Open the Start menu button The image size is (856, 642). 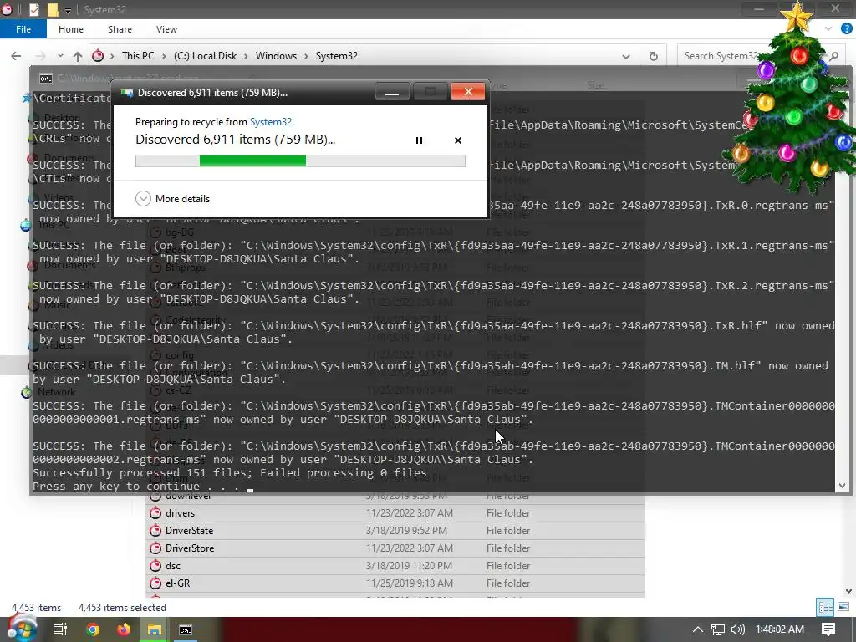21,629
